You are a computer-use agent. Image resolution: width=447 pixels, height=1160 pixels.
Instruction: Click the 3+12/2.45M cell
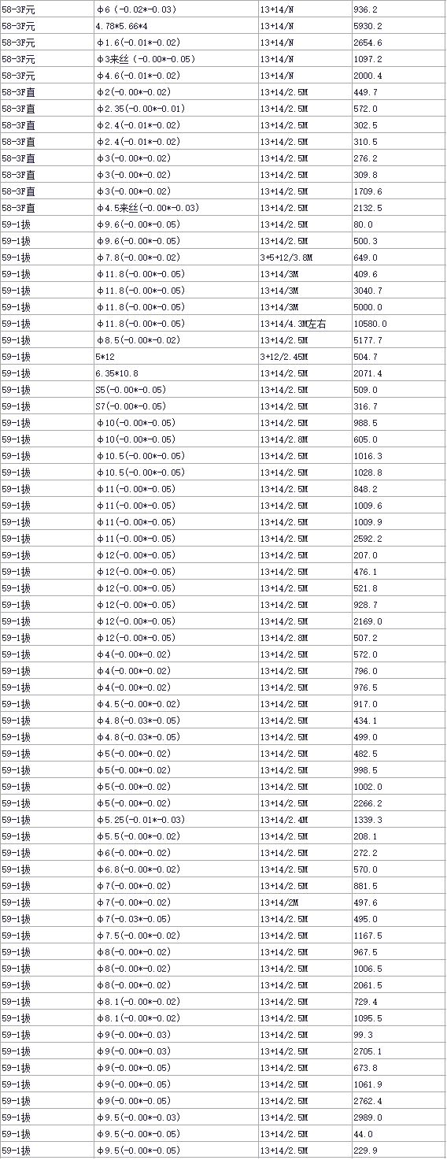[x=305, y=357]
